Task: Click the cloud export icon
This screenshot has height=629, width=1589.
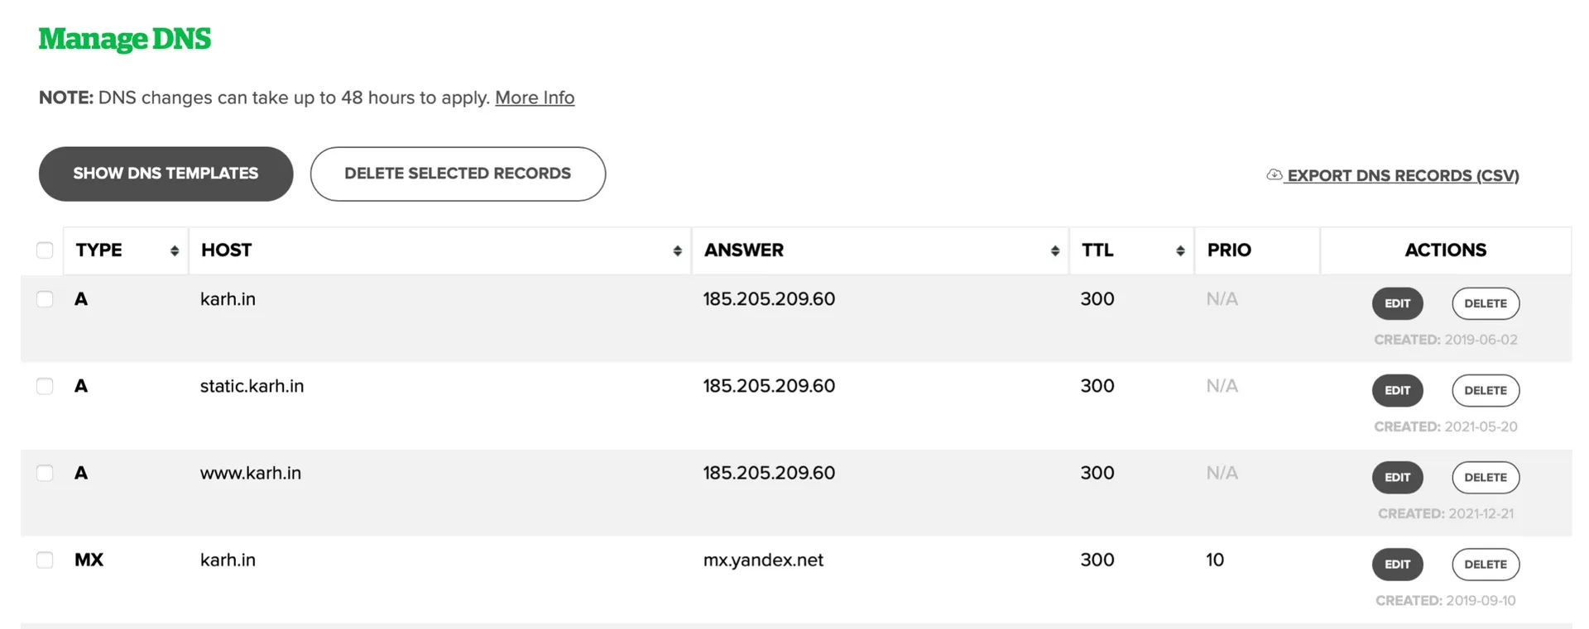Action: [1274, 174]
